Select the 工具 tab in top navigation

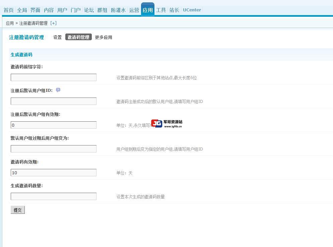161,10
